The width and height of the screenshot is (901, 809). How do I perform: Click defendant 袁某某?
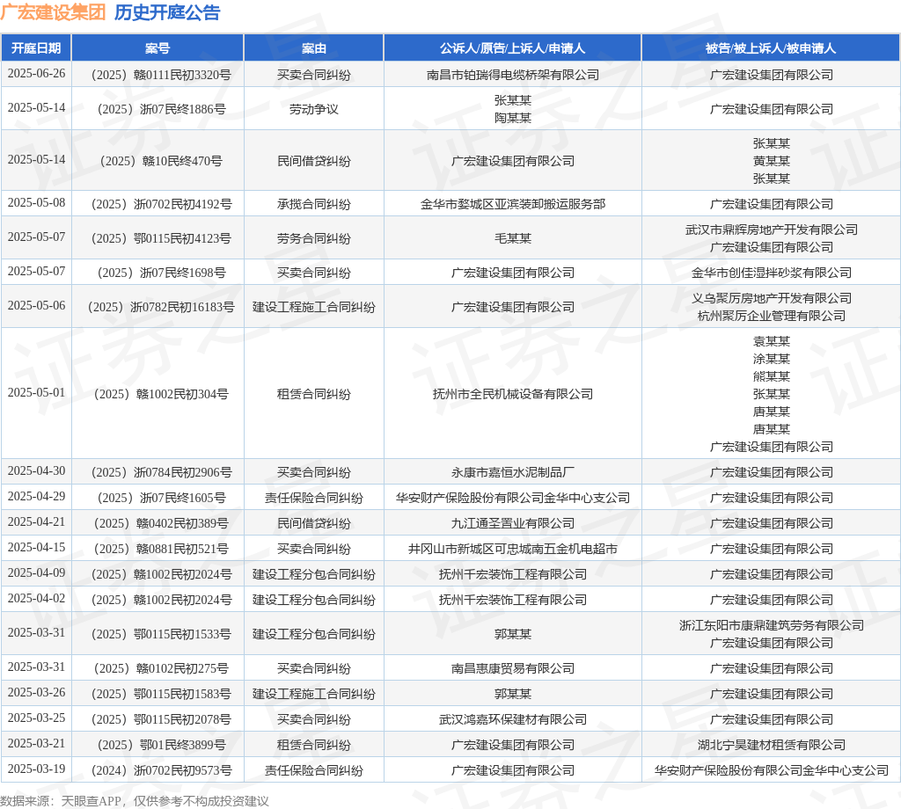click(x=771, y=341)
